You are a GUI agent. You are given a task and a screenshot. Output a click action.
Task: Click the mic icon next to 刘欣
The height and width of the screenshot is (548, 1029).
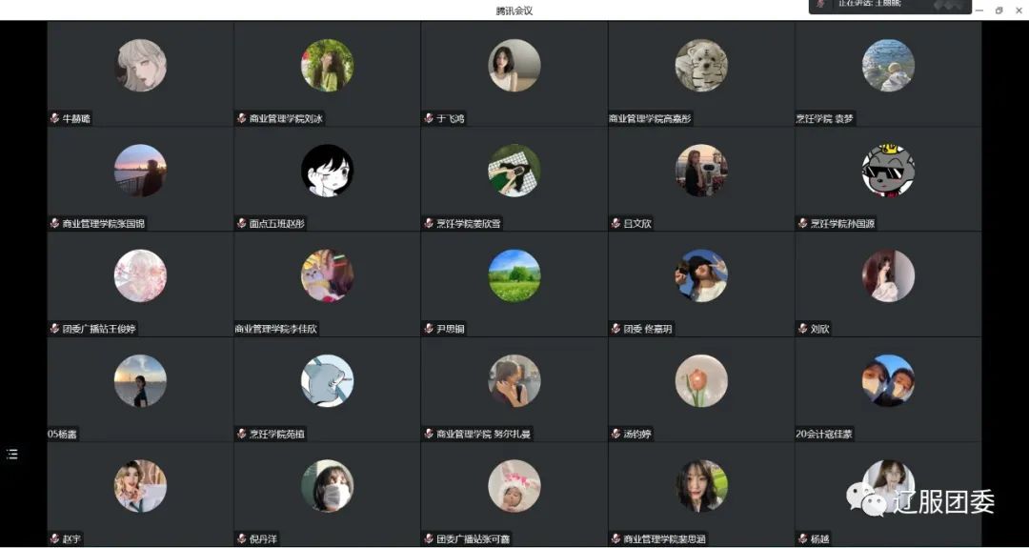point(802,328)
